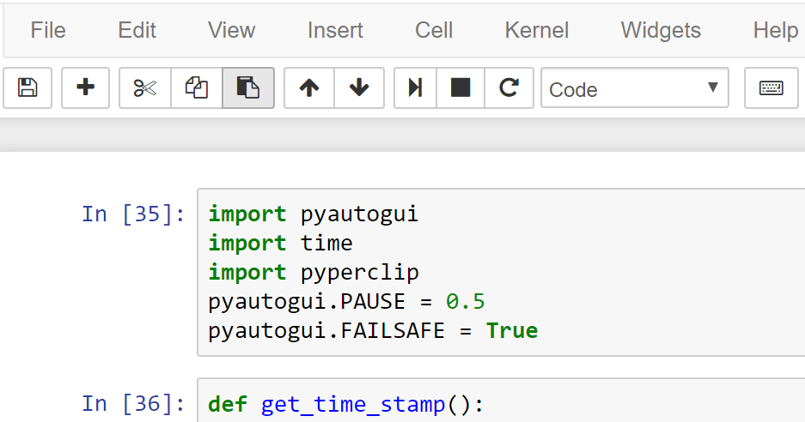This screenshot has height=422, width=805.
Task: Open the Insert menu
Action: pyautogui.click(x=335, y=30)
